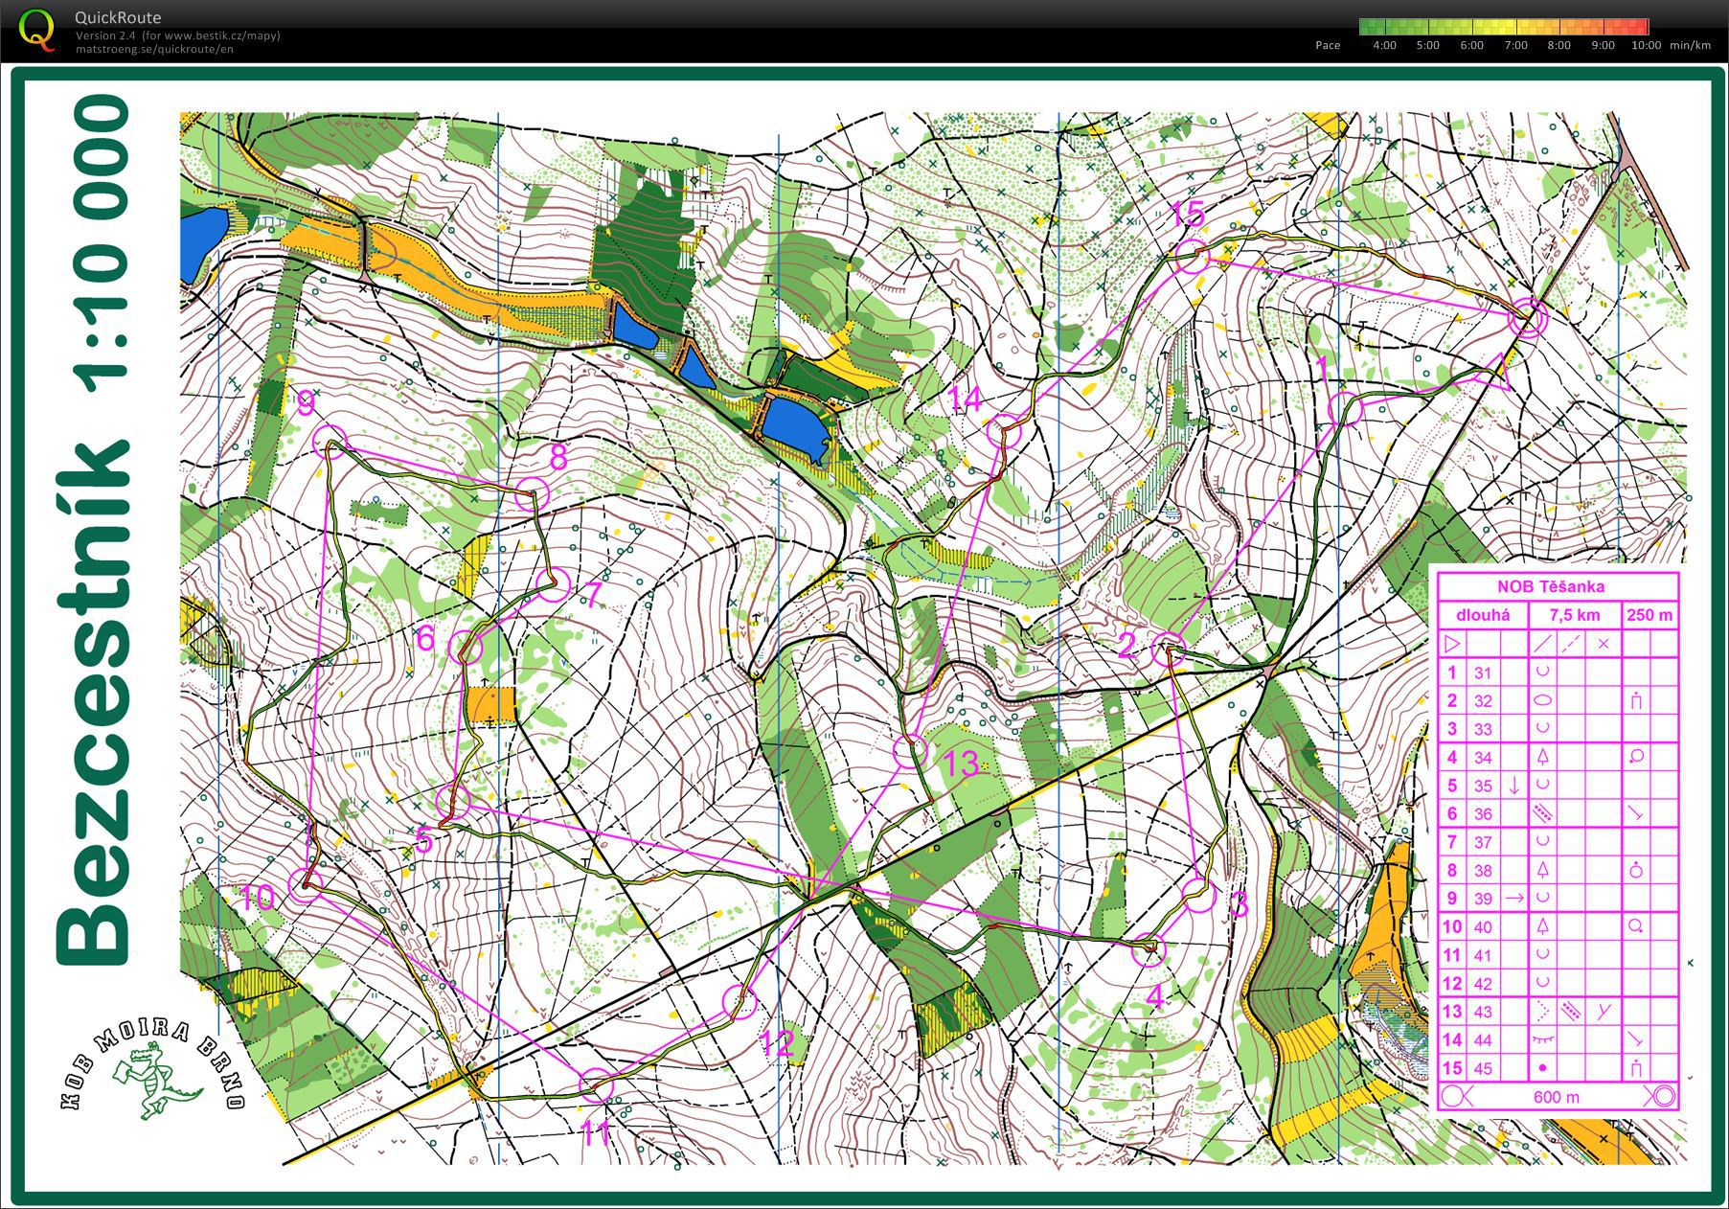
Task: Click the magenta start triangle on the map
Action: point(1492,373)
